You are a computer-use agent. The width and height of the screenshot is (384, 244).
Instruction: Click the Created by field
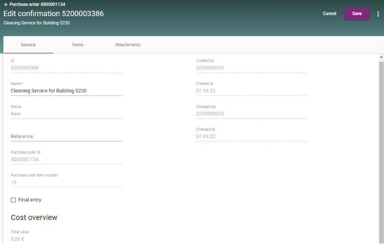click(x=251, y=68)
